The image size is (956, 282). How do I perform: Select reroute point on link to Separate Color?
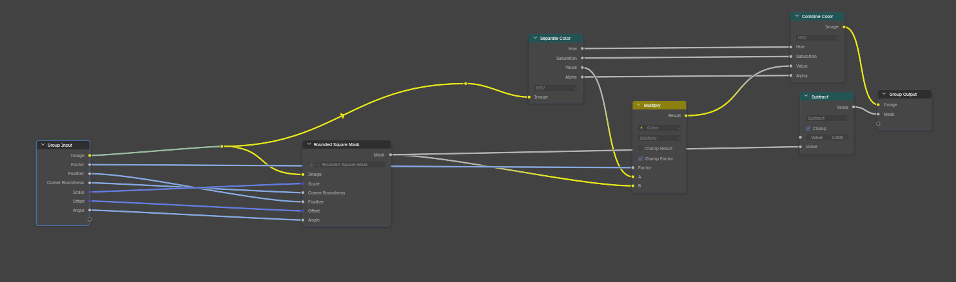465,84
